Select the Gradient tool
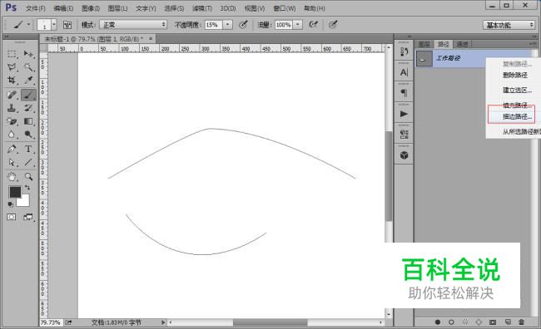 [28, 121]
